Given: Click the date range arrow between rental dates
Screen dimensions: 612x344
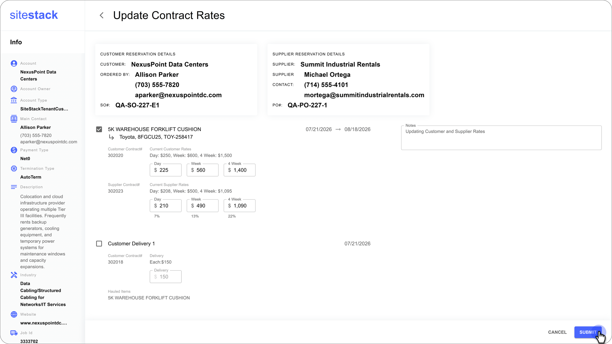Looking at the screenshot, I should pyautogui.click(x=338, y=129).
